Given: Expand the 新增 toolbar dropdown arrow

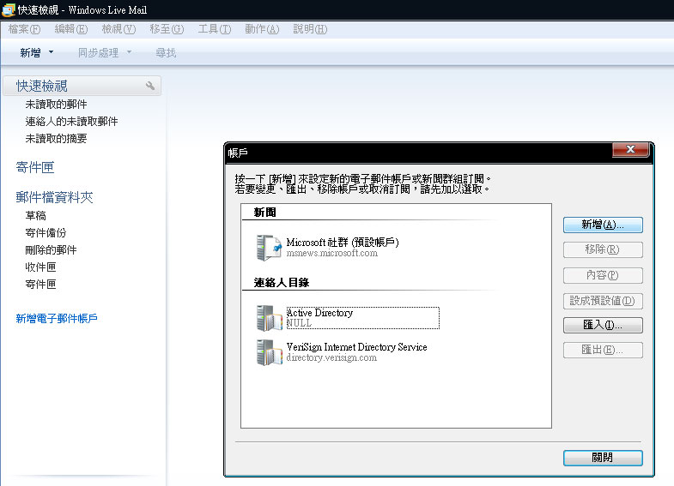Looking at the screenshot, I should coord(52,52).
